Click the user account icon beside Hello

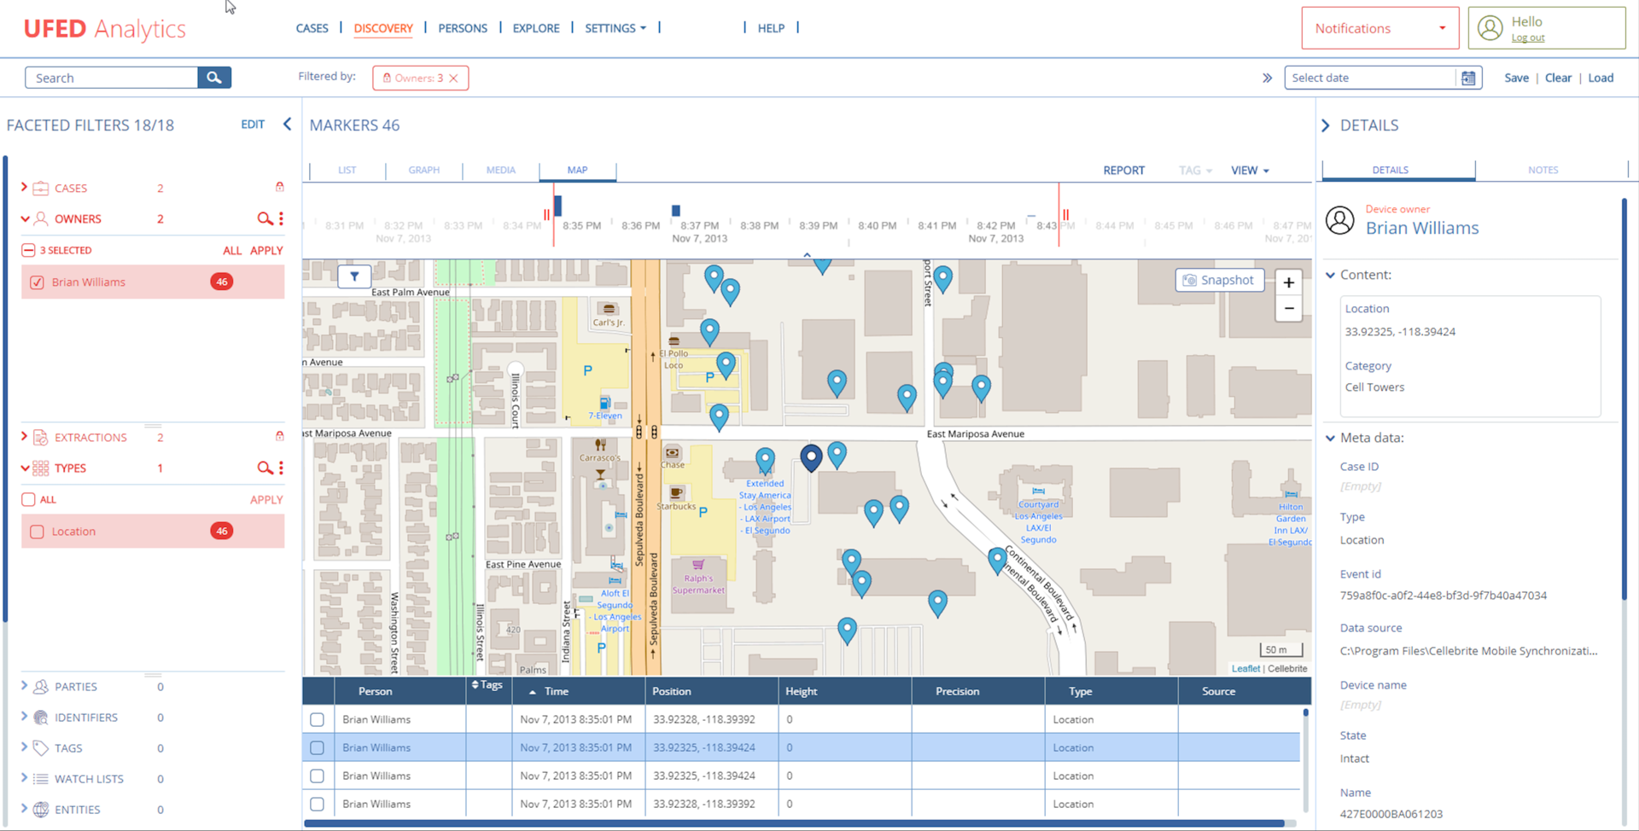tap(1490, 27)
